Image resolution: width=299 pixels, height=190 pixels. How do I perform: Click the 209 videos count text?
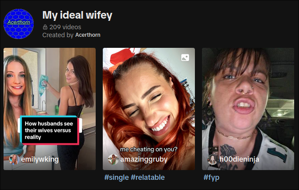coord(65,27)
